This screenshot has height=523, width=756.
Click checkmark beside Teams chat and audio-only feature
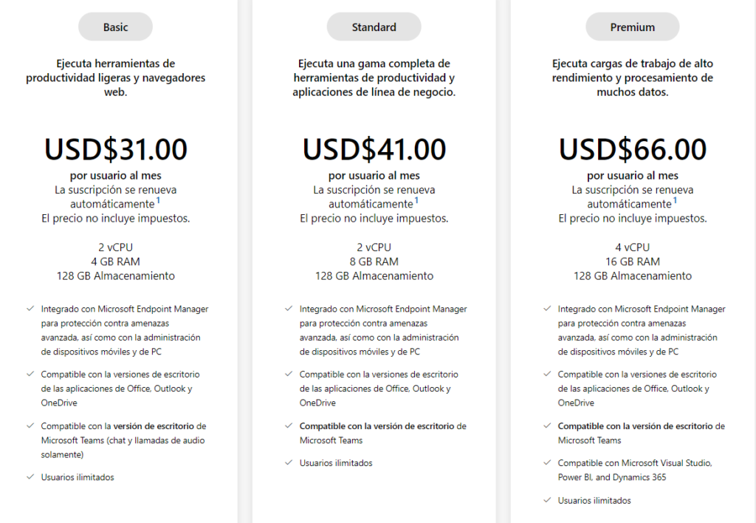(x=30, y=426)
